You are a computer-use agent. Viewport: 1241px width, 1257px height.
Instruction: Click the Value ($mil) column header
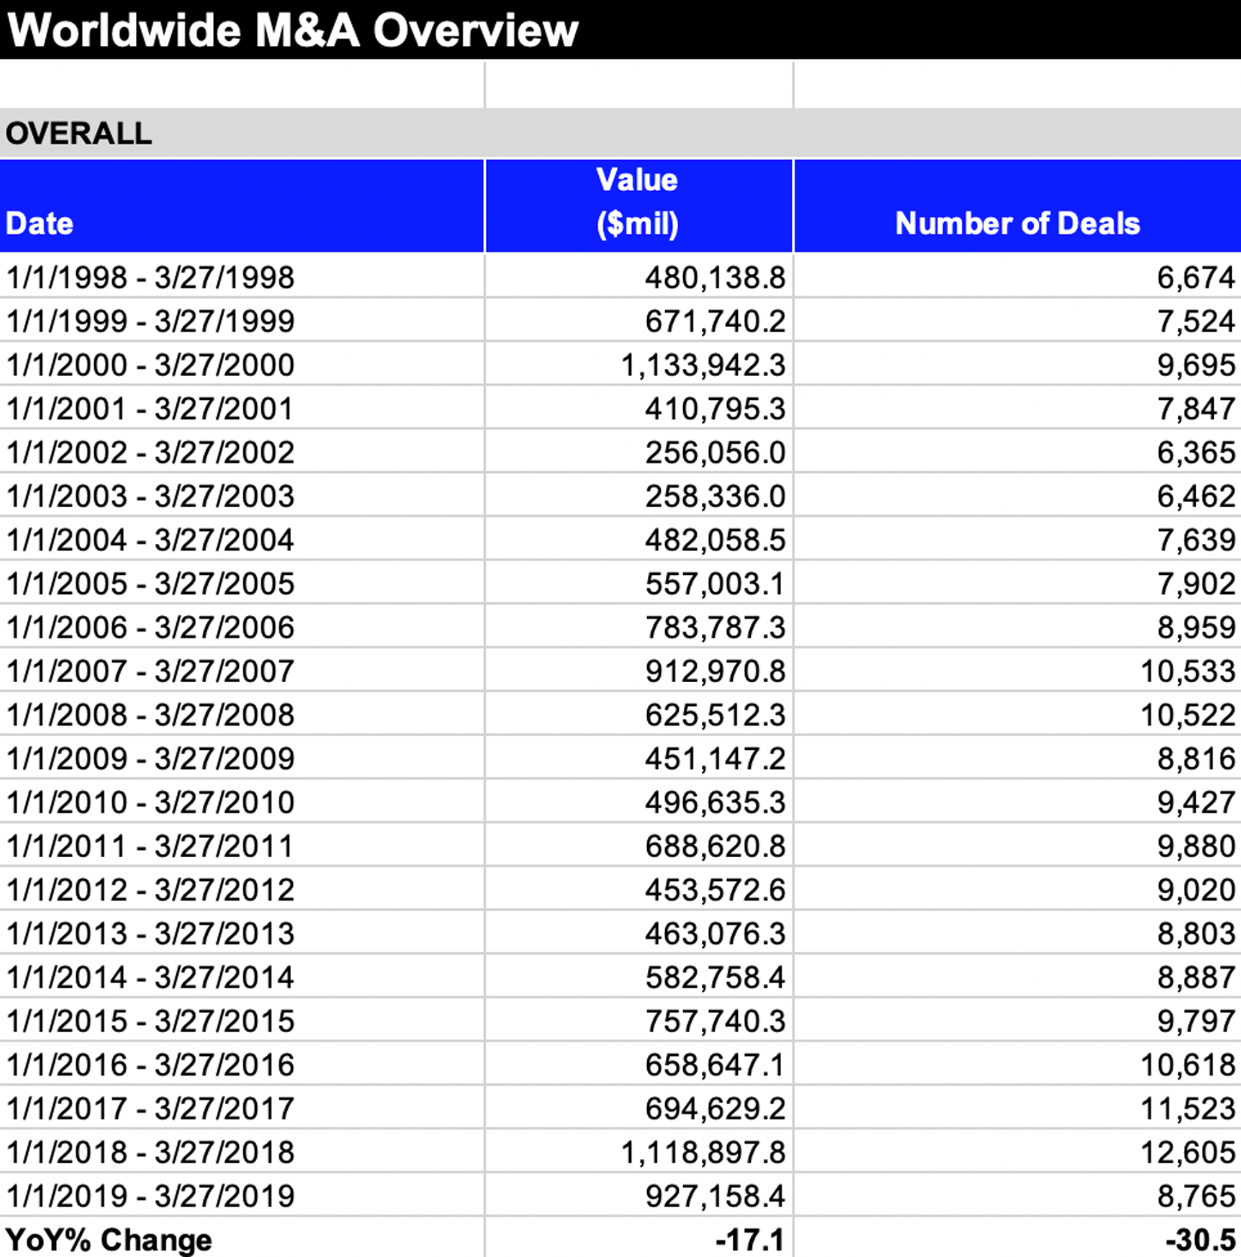click(x=637, y=203)
